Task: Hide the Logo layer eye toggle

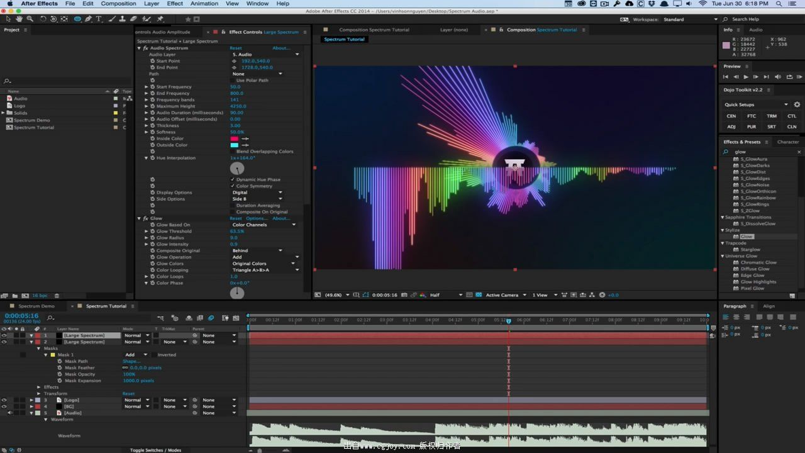Action: coord(4,400)
